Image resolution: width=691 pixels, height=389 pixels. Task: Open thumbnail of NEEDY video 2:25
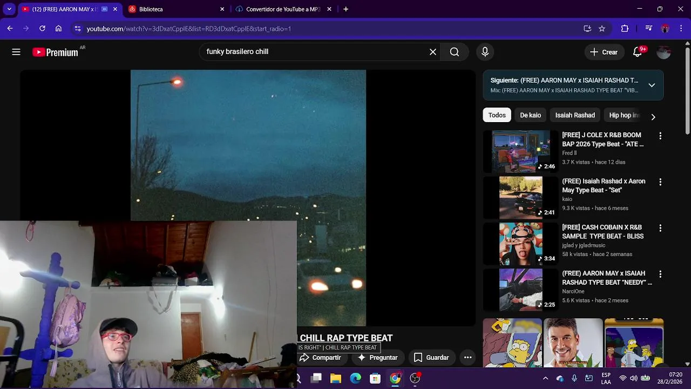pos(521,290)
